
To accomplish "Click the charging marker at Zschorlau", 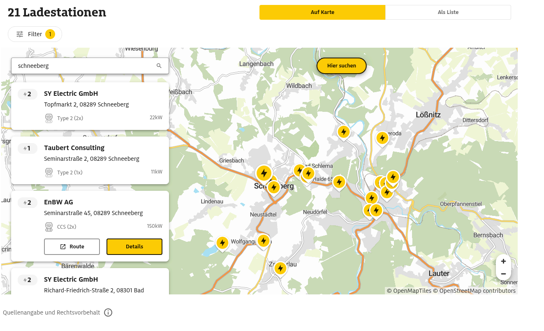I will tap(280, 269).
